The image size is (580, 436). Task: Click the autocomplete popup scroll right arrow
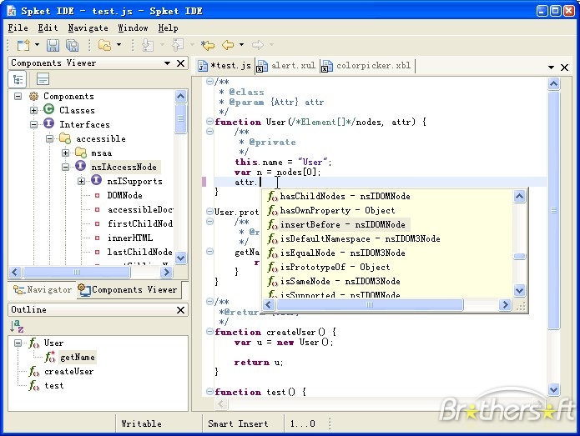click(x=505, y=305)
